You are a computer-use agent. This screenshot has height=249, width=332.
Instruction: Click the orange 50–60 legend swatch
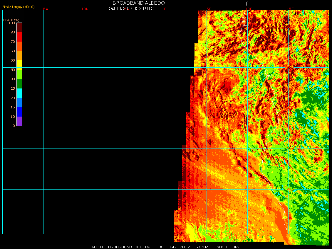click(19, 56)
